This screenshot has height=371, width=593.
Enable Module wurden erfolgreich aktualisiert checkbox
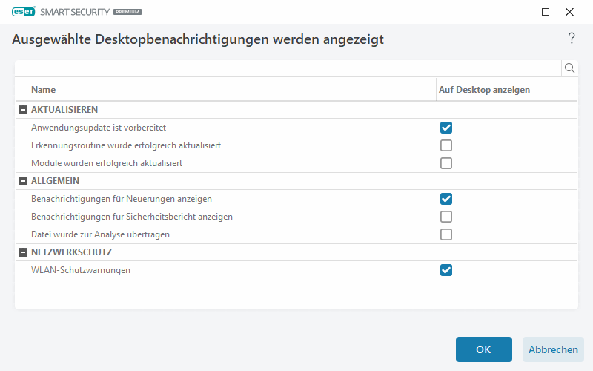click(446, 163)
